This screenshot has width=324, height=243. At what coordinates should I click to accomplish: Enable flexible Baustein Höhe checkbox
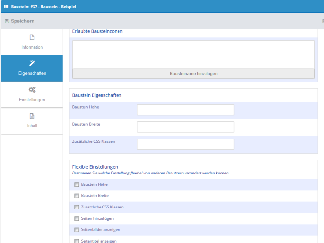pos(77,185)
